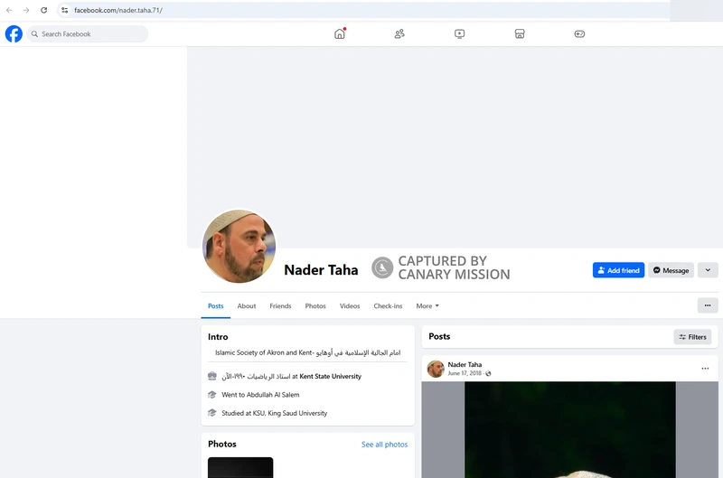Click the June 17, 2018 post date
723x478 pixels.
click(x=465, y=373)
